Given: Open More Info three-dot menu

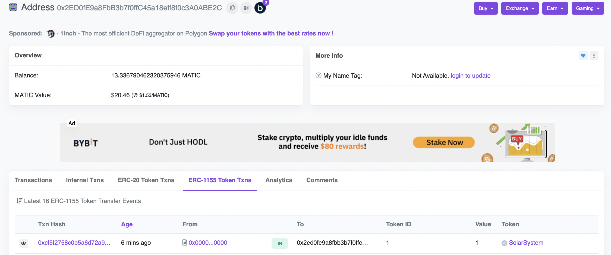Looking at the screenshot, I should click(594, 56).
